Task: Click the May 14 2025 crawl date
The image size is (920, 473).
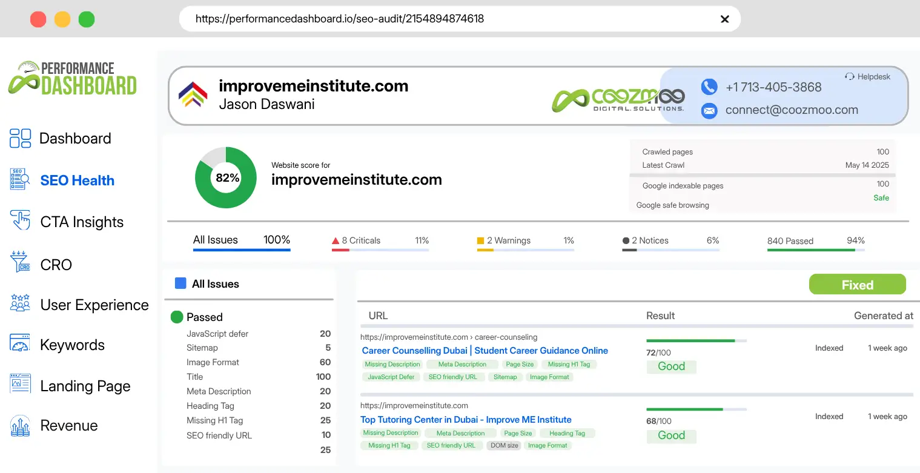Action: click(x=867, y=165)
